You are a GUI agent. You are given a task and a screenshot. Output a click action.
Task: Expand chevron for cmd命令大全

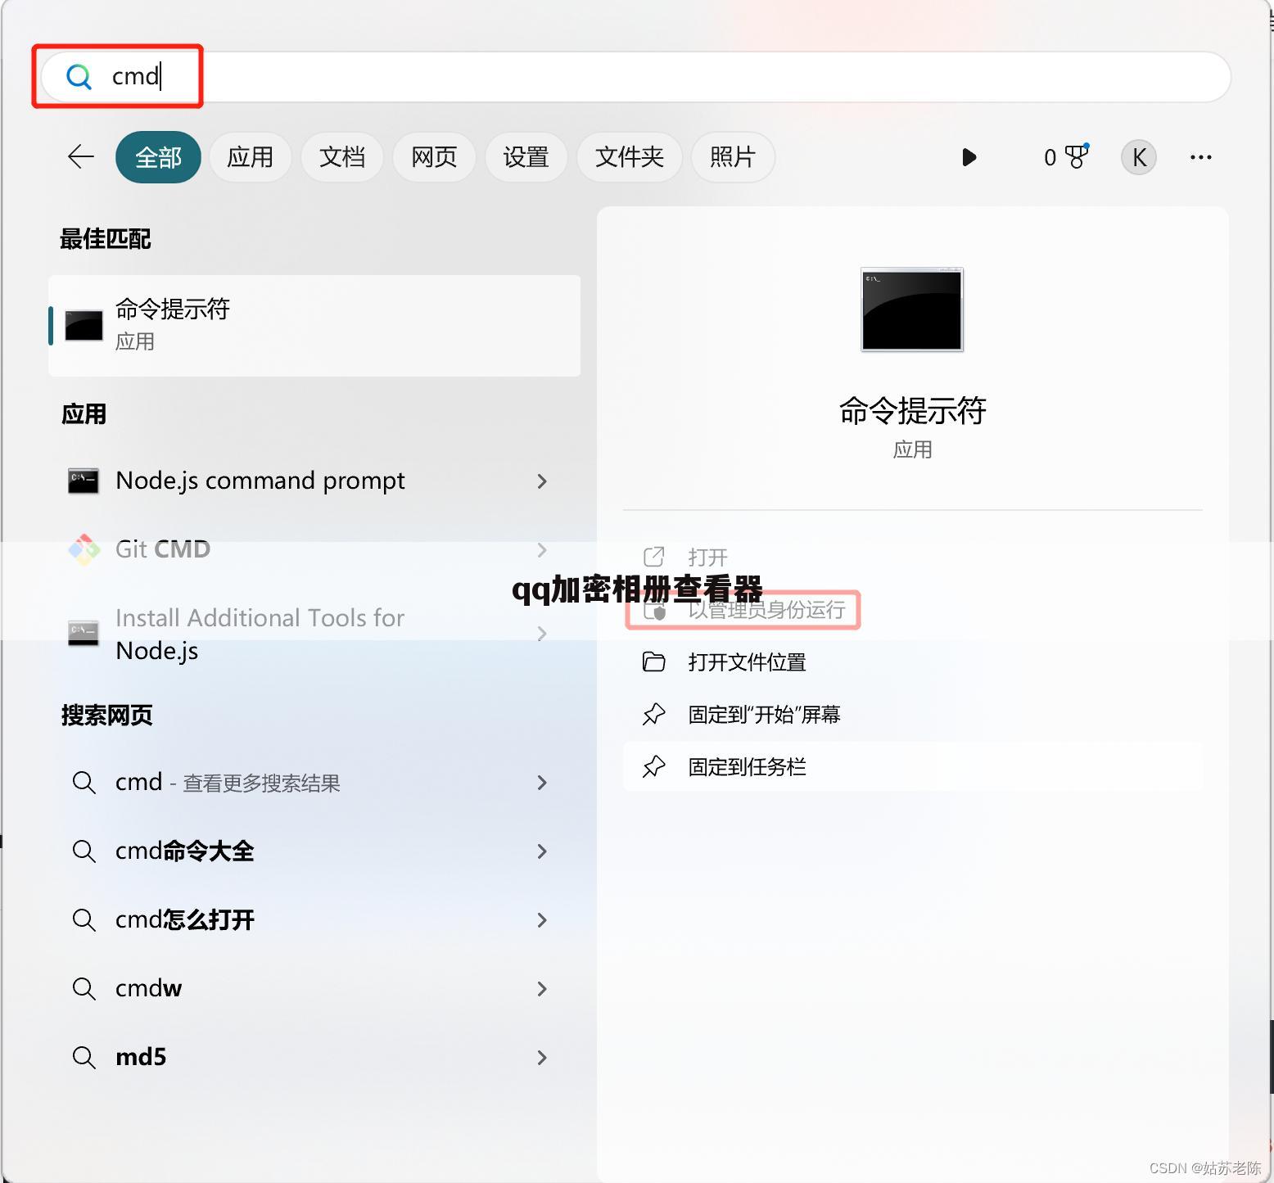coord(541,851)
